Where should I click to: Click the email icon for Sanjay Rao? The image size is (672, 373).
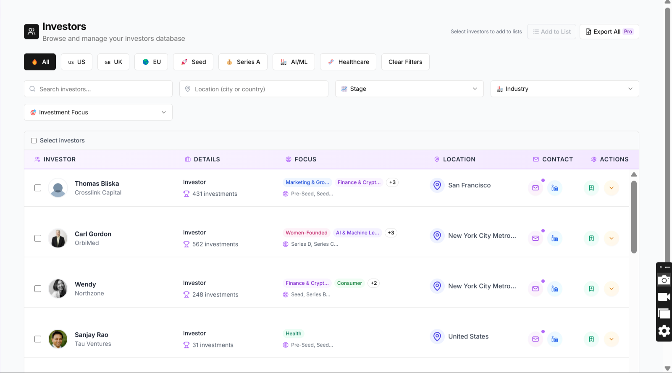click(535, 339)
